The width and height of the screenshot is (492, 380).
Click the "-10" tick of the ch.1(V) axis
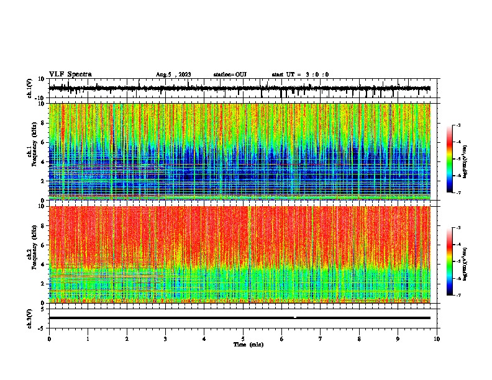point(40,97)
